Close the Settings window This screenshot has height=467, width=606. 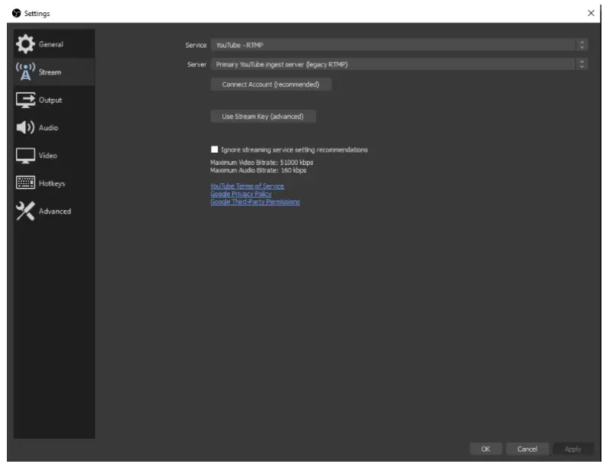[x=591, y=13]
